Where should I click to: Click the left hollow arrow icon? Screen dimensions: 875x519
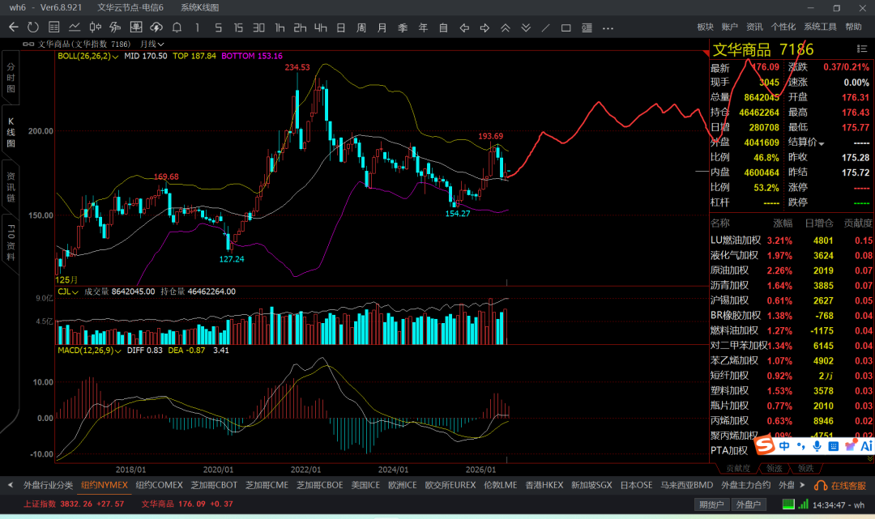(464, 28)
